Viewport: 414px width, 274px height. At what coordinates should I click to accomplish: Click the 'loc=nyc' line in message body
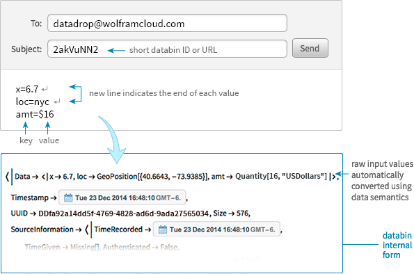click(x=32, y=102)
